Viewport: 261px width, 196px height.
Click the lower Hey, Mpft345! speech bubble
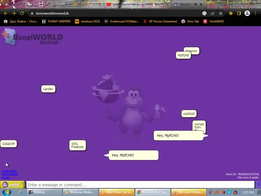coord(134,155)
